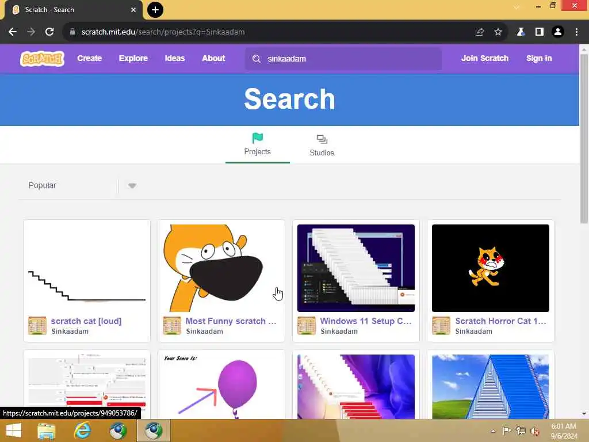
Task: Open the Scratch Horror Cat 1... project title
Action: tap(500, 321)
